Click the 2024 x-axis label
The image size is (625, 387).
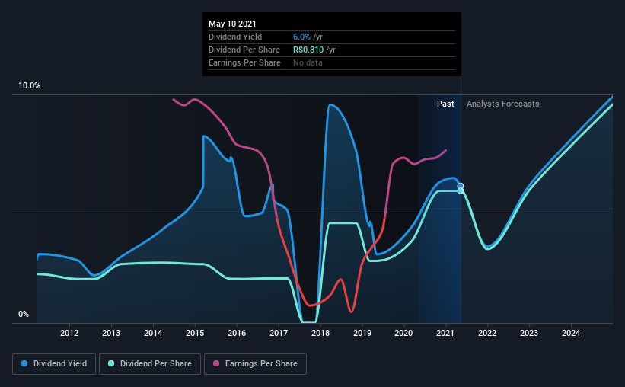[571, 333]
